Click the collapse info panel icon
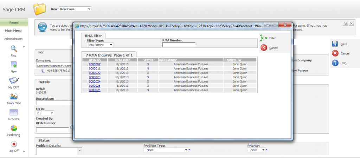Screen dimensions: 360x158 (x=345, y=24)
